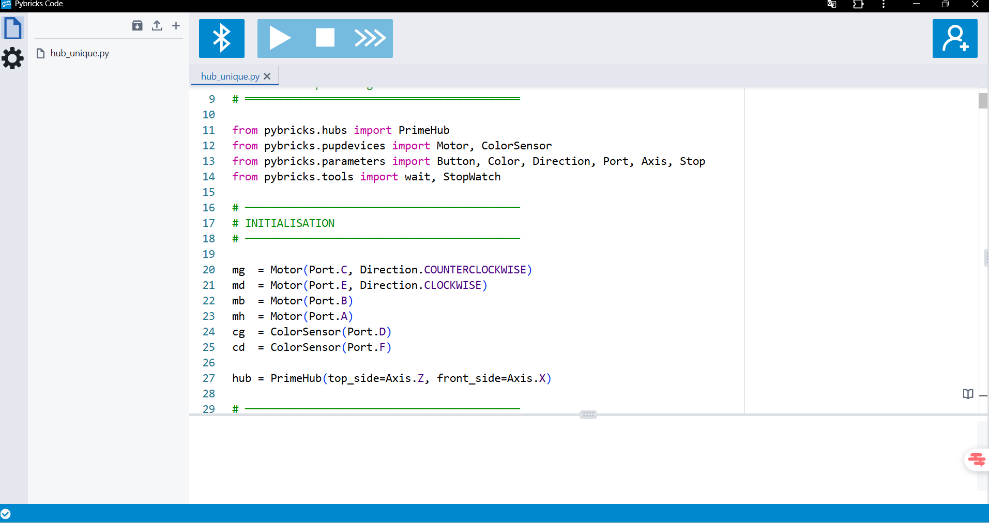The height and width of the screenshot is (523, 989).
Task: Click the terminal splitter drag handle
Action: tap(588, 414)
